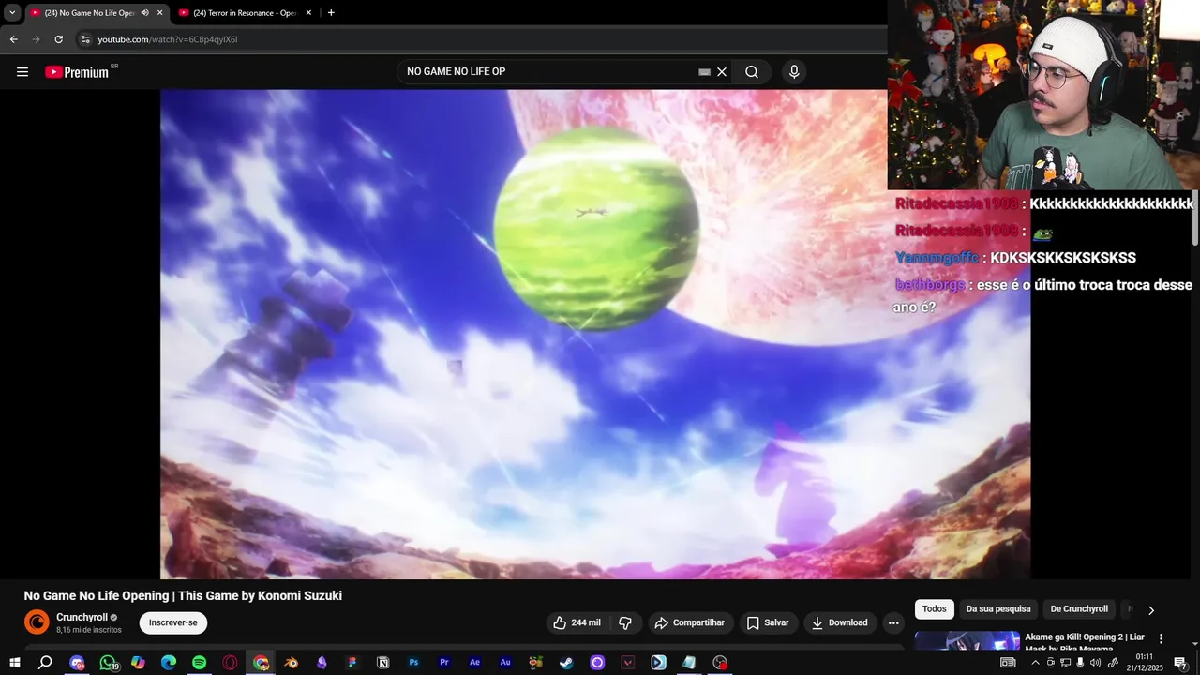Focus the Chrome address bar URL
Screen dimensions: 1200x675
[168, 39]
